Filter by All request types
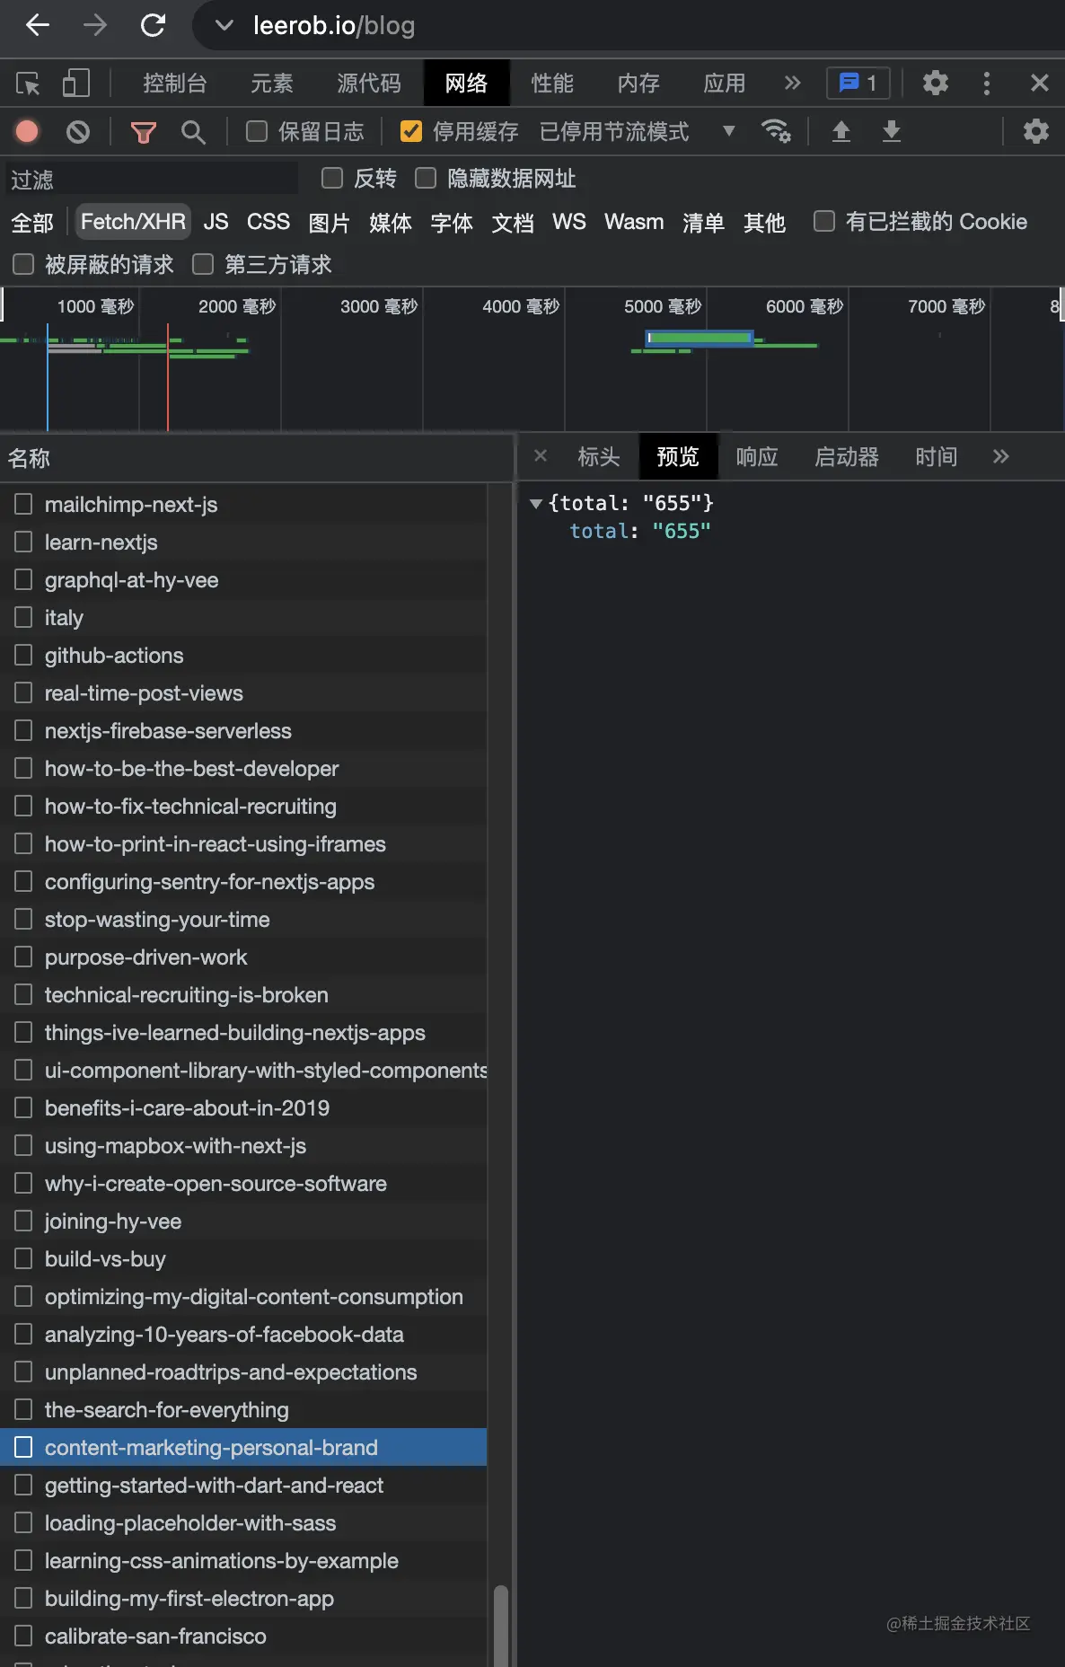 [x=32, y=222]
